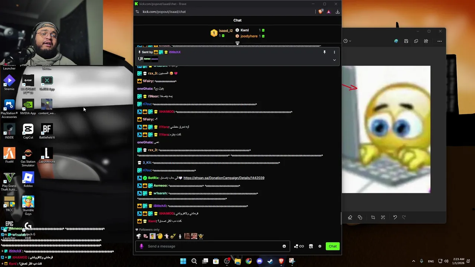The height and width of the screenshot is (267, 475).
Task: Click the edit in Paint icon in Snipping Tool
Action: pos(396,41)
